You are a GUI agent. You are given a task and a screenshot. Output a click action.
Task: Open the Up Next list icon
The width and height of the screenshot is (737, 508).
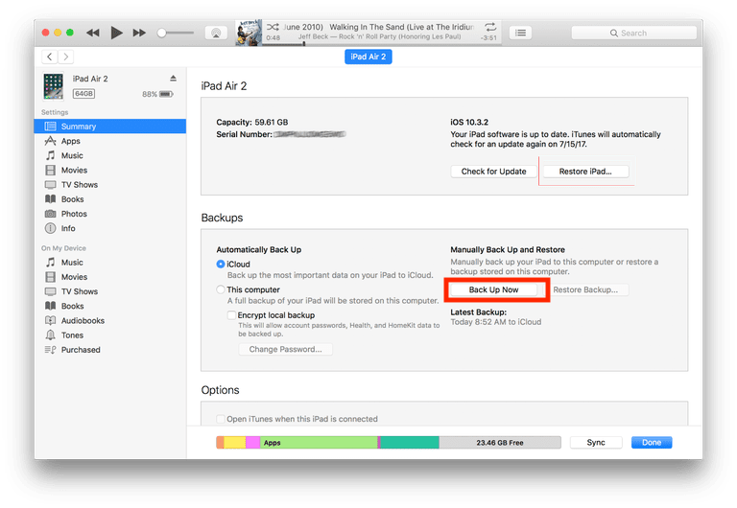click(x=520, y=33)
